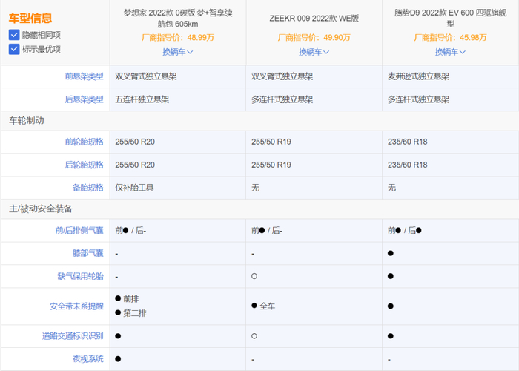Open the ZEEKR 009 2022款 WE版 title
The height and width of the screenshot is (371, 519).
314,19
